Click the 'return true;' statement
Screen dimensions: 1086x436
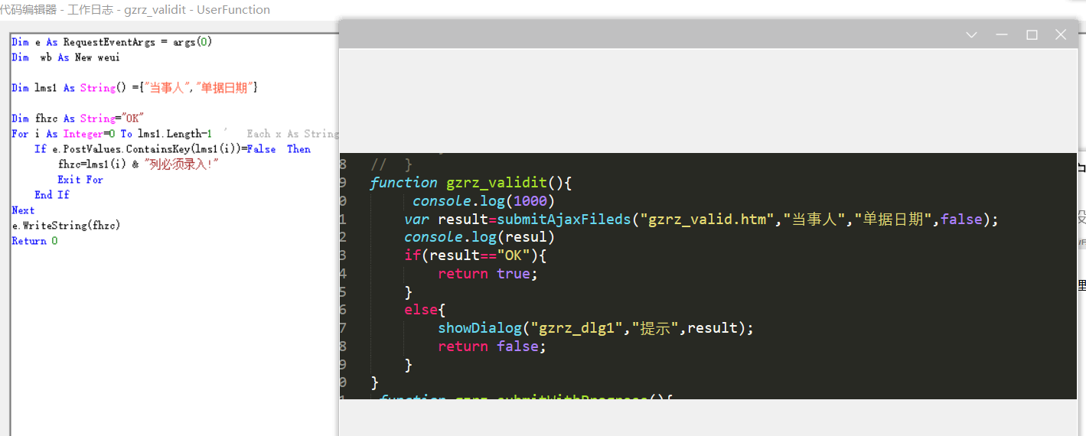click(x=488, y=274)
